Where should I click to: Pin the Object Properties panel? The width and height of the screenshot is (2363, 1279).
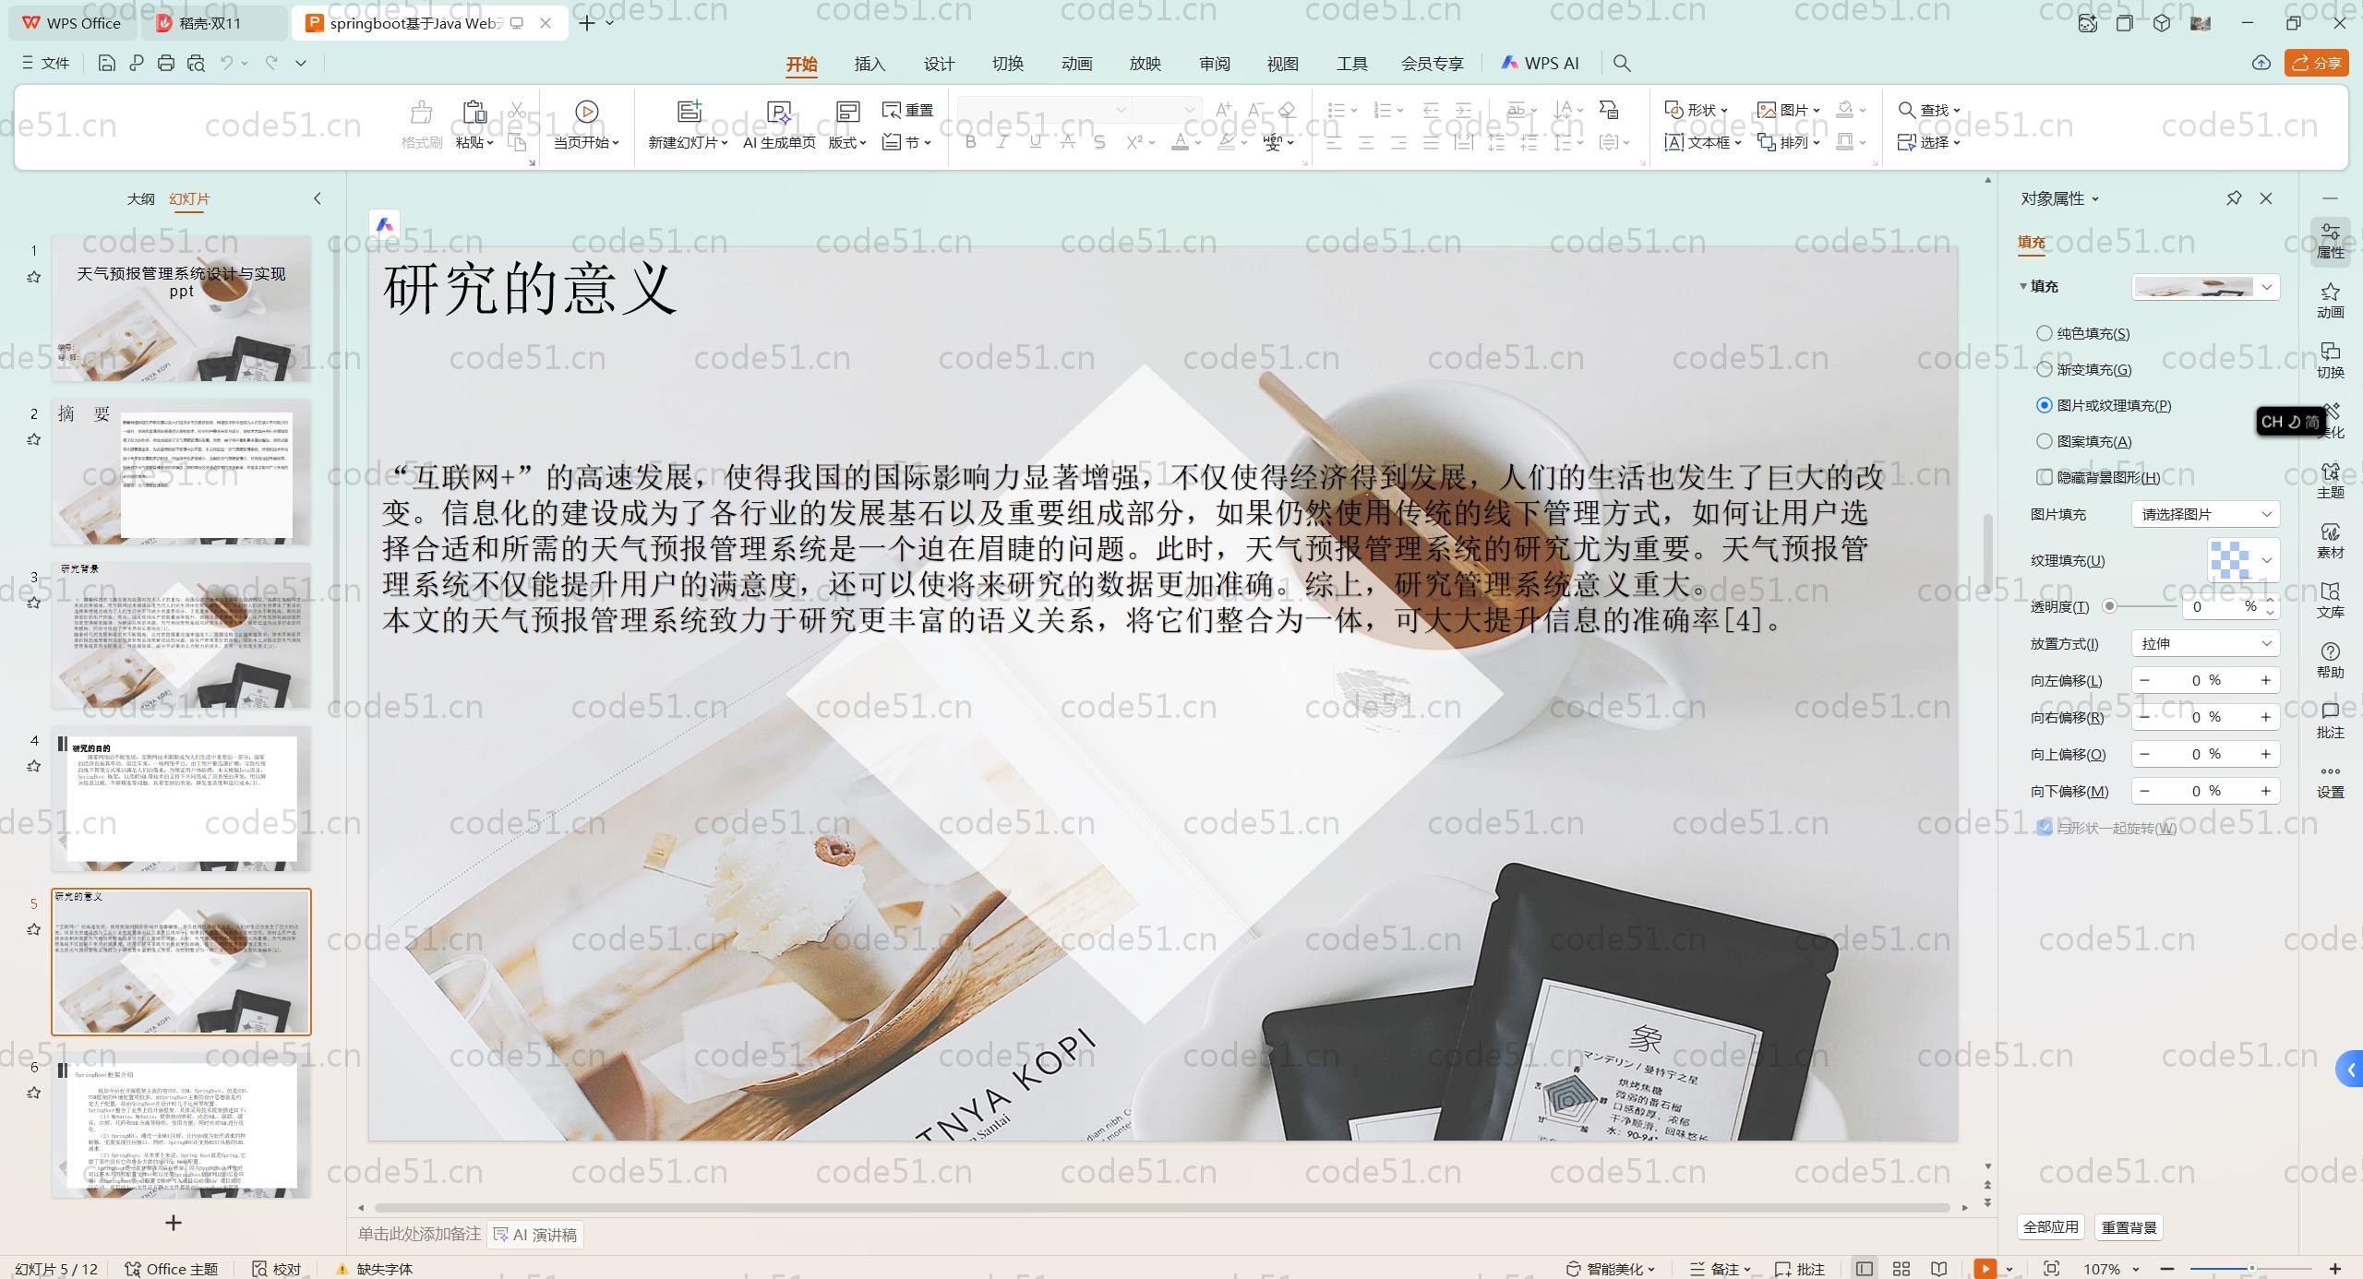(2234, 198)
